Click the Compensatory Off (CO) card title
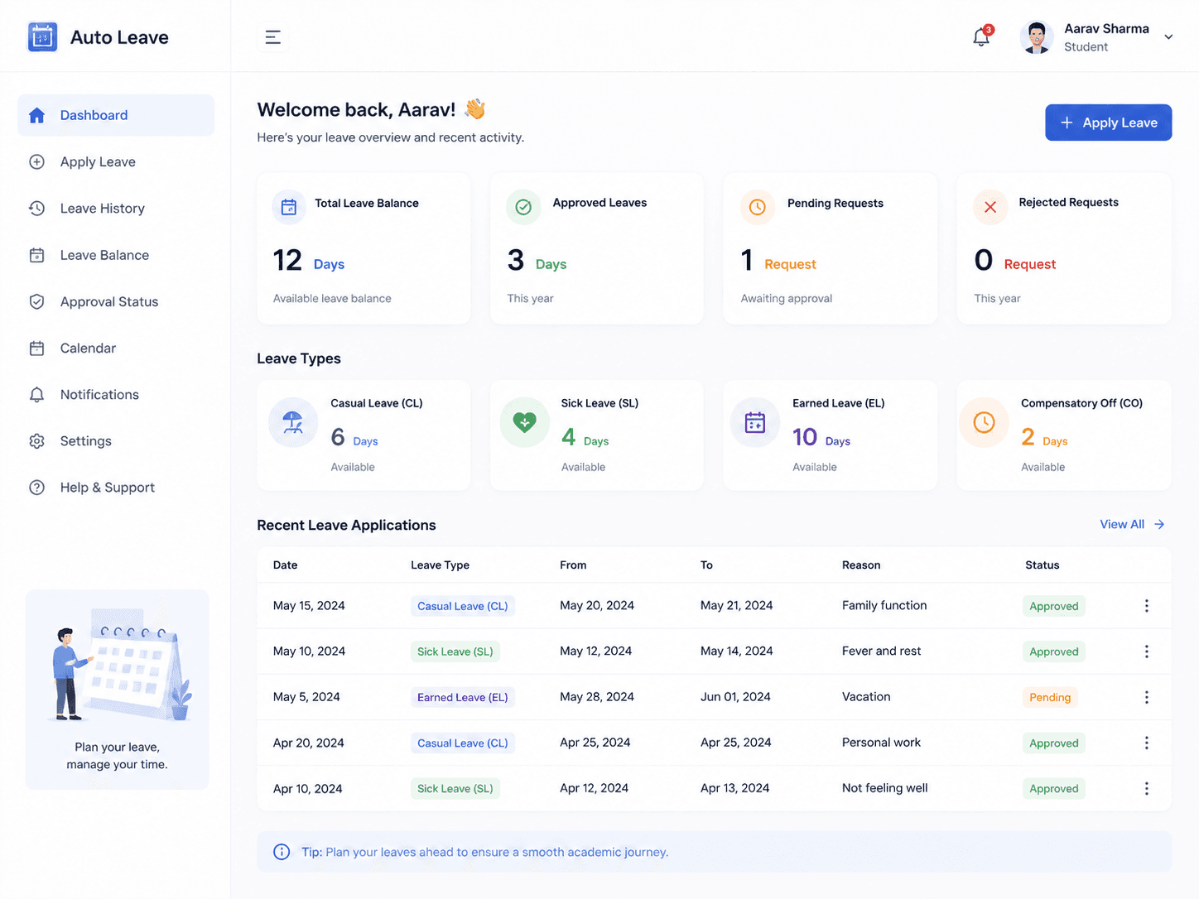Image resolution: width=1199 pixels, height=899 pixels. [1081, 403]
